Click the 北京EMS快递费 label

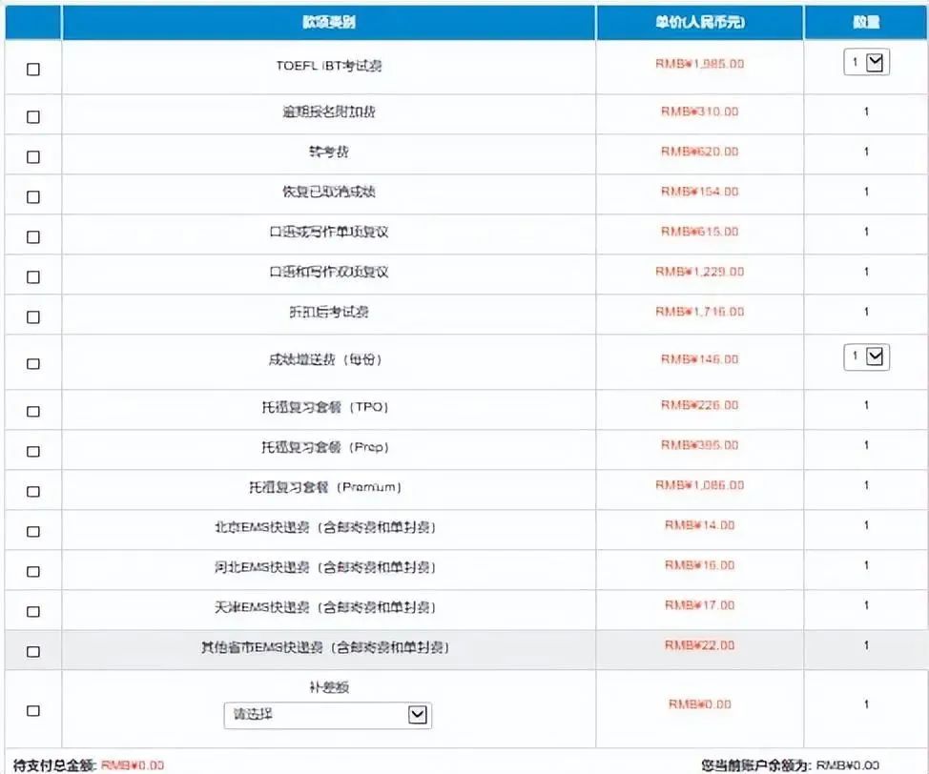(x=325, y=527)
